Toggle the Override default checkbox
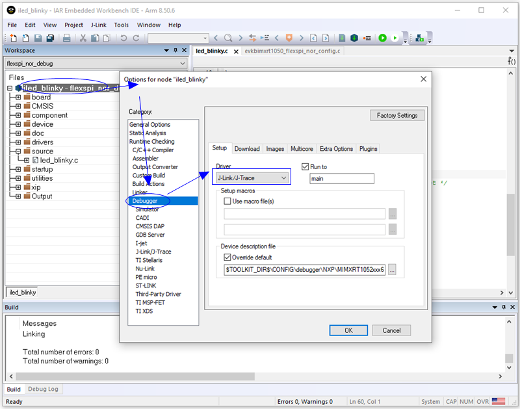Screen dimensions: 520x409 tap(227, 257)
